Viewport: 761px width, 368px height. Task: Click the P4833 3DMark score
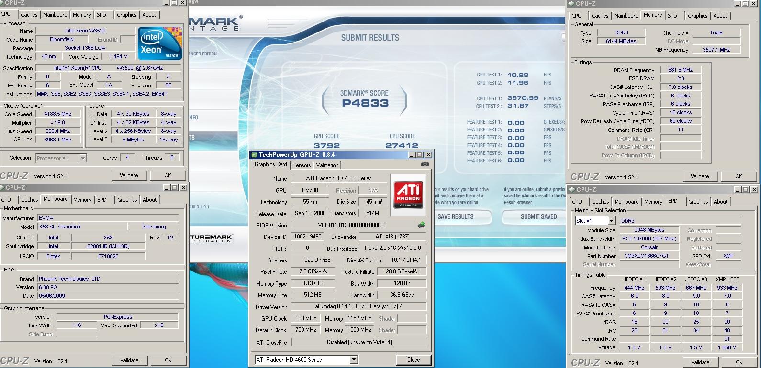(365, 103)
